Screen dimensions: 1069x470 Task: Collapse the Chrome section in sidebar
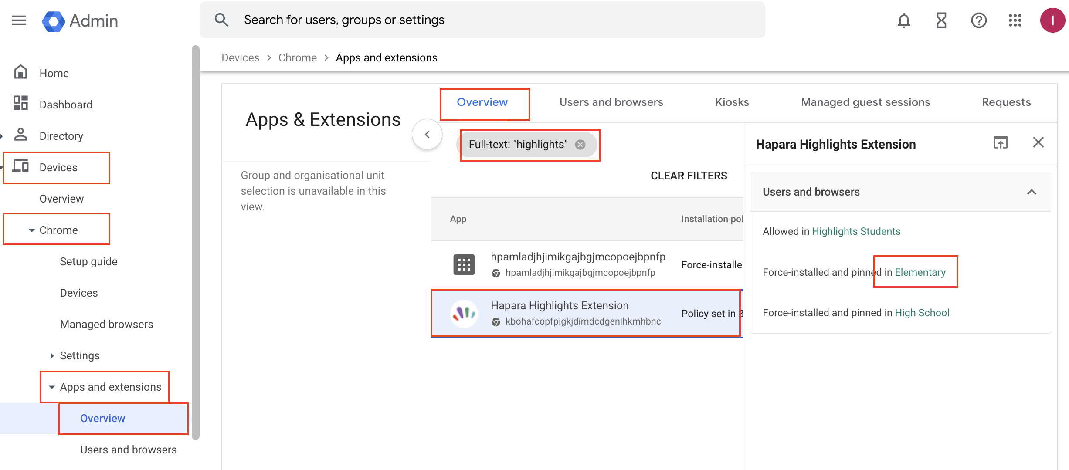coord(31,230)
